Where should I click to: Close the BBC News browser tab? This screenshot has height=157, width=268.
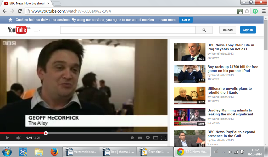click(48, 3)
